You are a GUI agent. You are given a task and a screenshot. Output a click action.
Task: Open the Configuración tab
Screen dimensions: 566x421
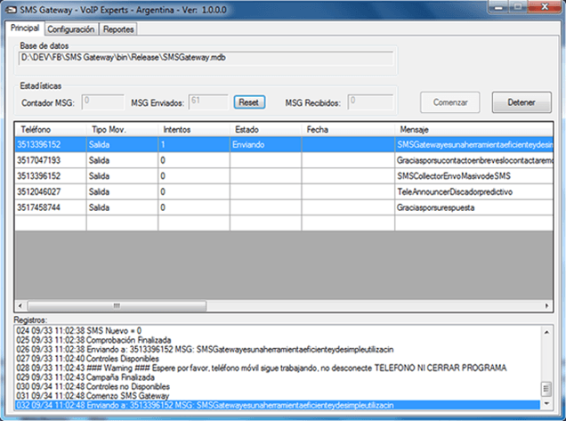click(x=71, y=29)
